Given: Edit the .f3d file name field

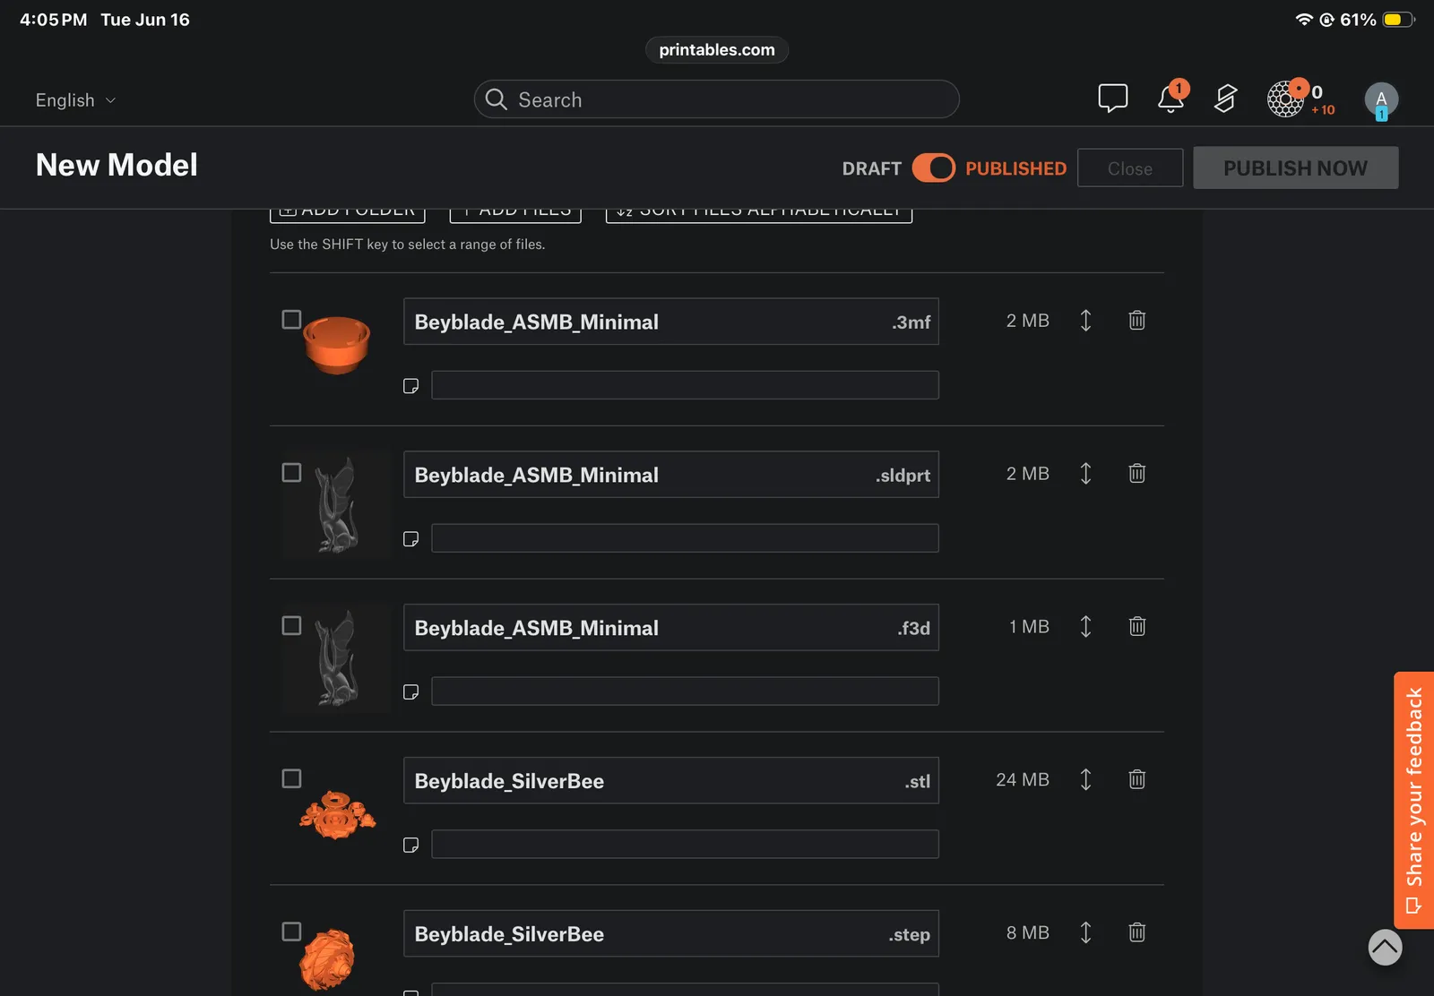Looking at the screenshot, I should [671, 628].
